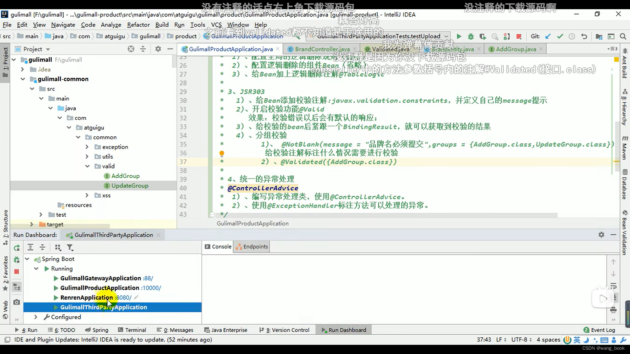The width and height of the screenshot is (630, 354).
Task: Start debugging with the bug icon
Action: (471, 36)
